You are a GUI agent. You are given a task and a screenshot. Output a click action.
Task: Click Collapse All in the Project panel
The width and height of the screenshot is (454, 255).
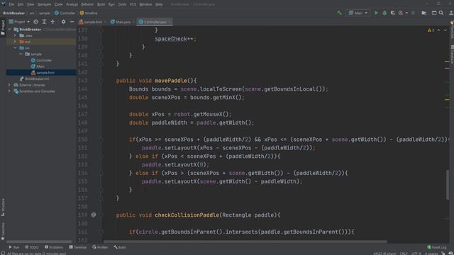52,22
